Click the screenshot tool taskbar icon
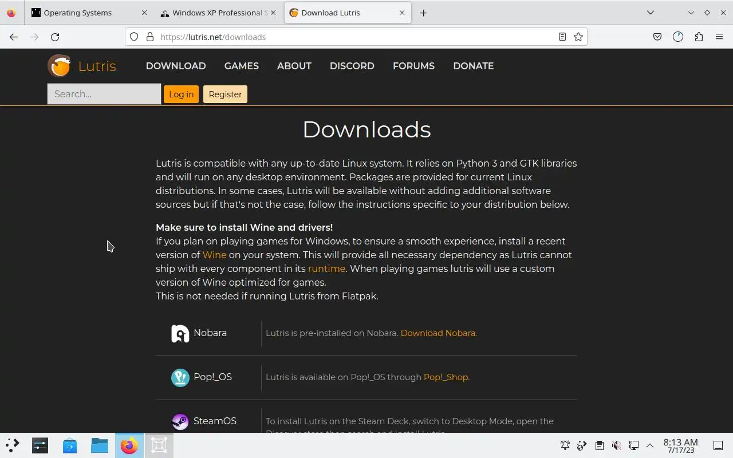This screenshot has width=733, height=458. [159, 445]
